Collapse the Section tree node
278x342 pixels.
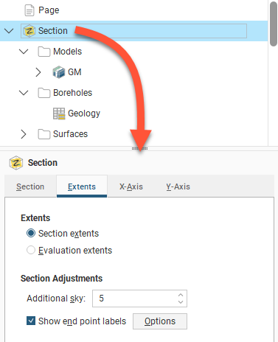pos(9,31)
